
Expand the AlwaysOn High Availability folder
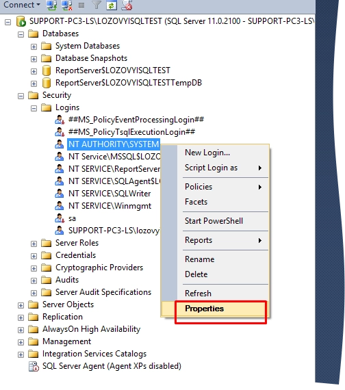tap(21, 330)
